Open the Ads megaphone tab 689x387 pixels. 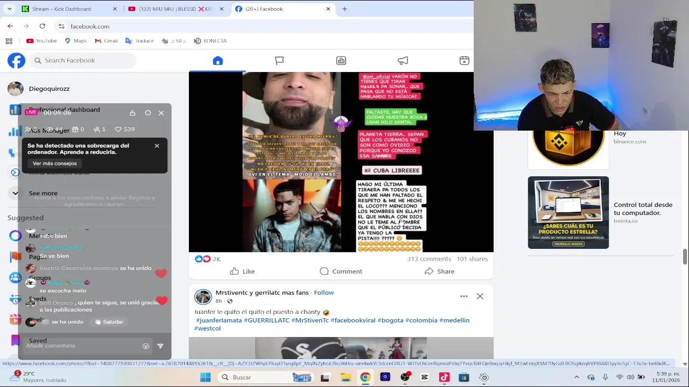tap(403, 61)
